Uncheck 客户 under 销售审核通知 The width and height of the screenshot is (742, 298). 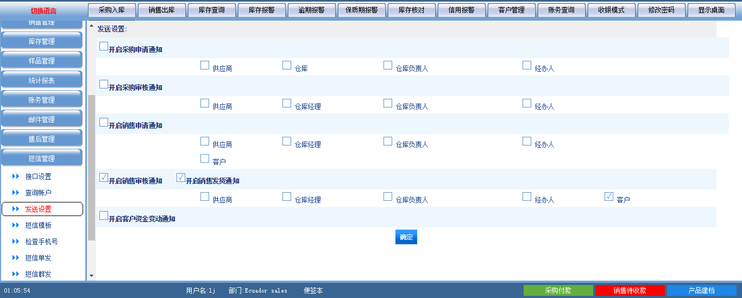click(609, 196)
